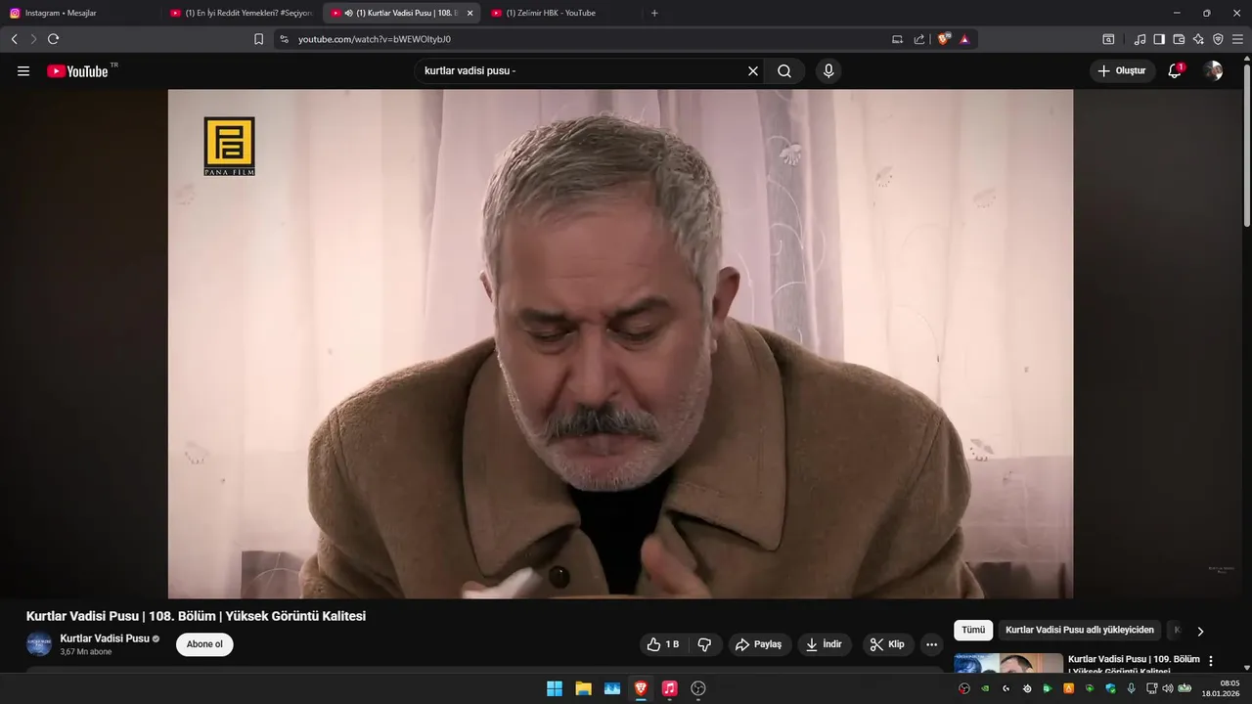Go to the YouTube home logo
Viewport: 1252px width, 704px height.
(77, 71)
